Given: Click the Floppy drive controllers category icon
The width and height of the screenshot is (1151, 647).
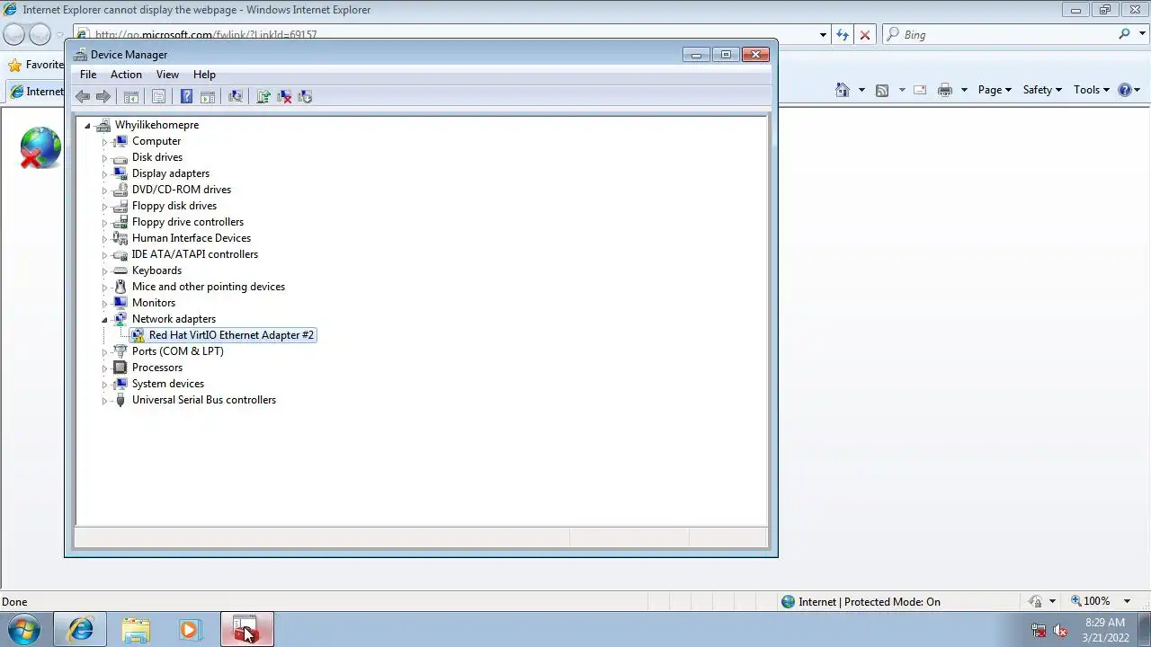Looking at the screenshot, I should (120, 222).
